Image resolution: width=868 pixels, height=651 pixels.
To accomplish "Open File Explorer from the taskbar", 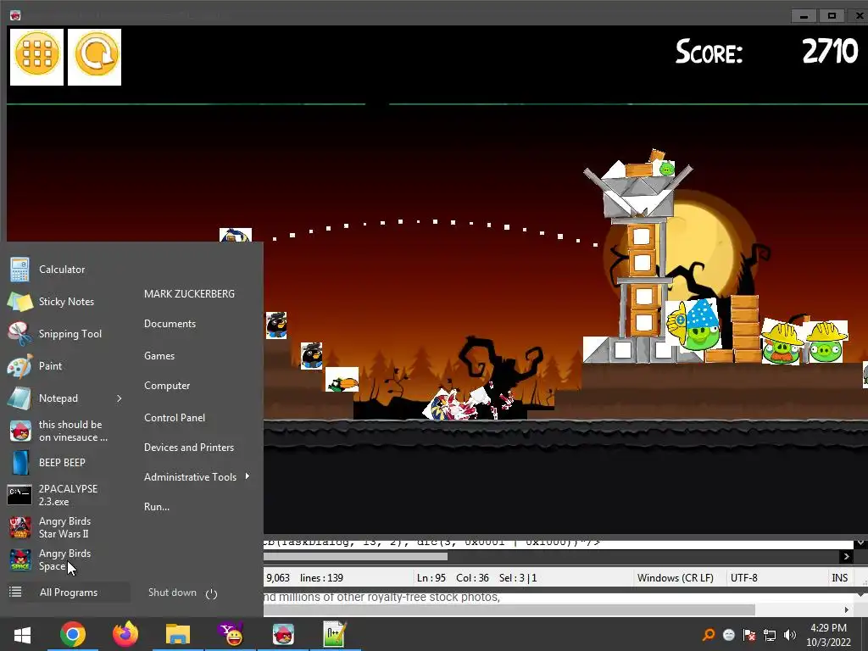I will tap(178, 634).
